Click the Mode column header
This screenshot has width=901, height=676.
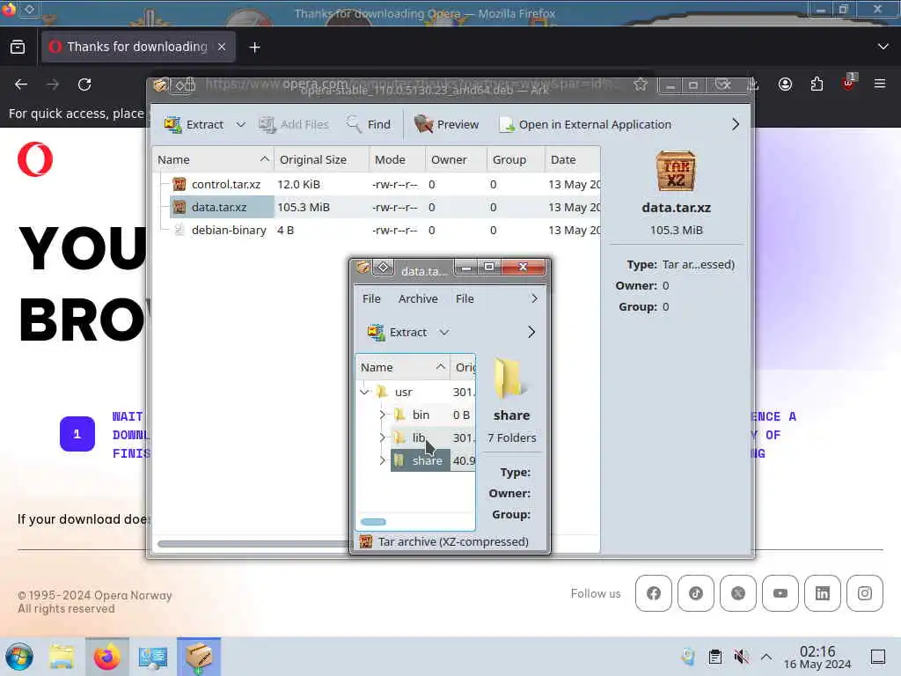click(397, 160)
